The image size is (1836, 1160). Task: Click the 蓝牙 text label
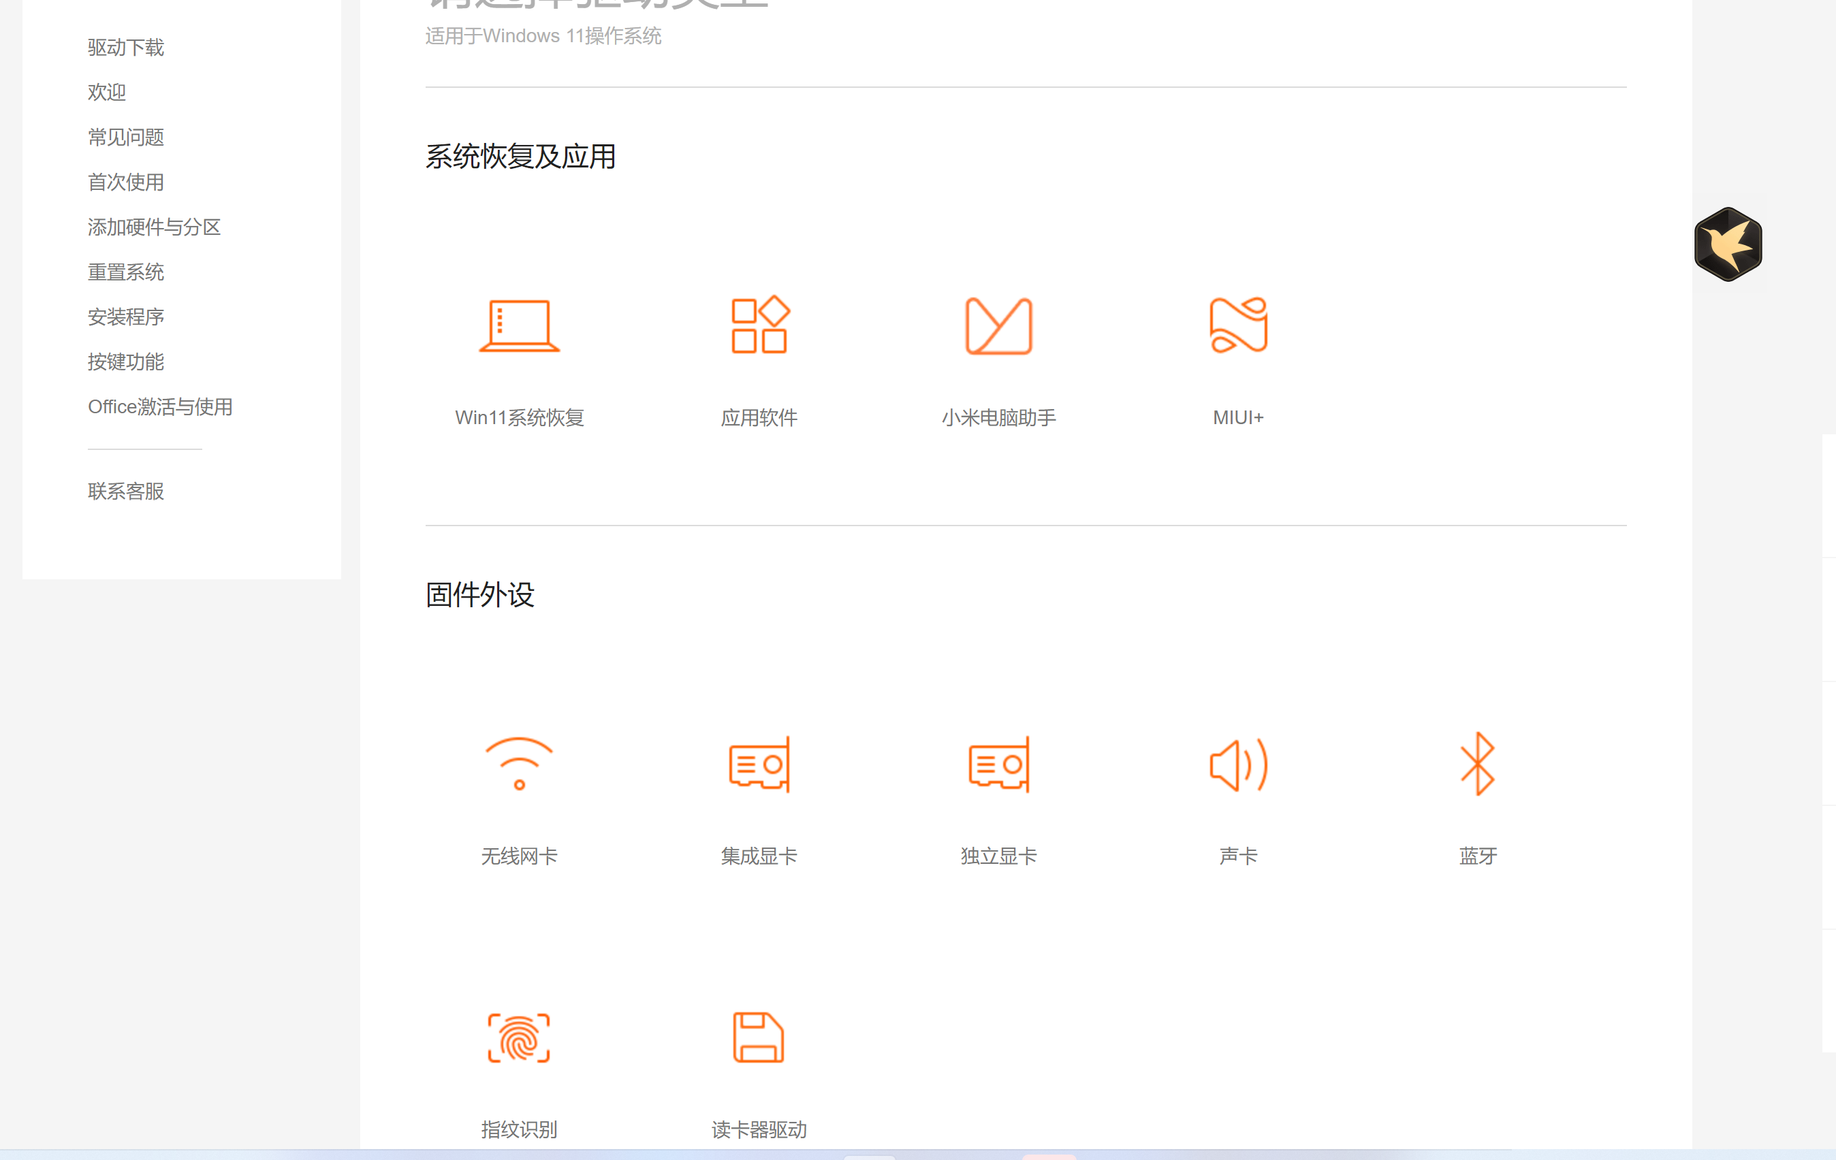click(1478, 856)
